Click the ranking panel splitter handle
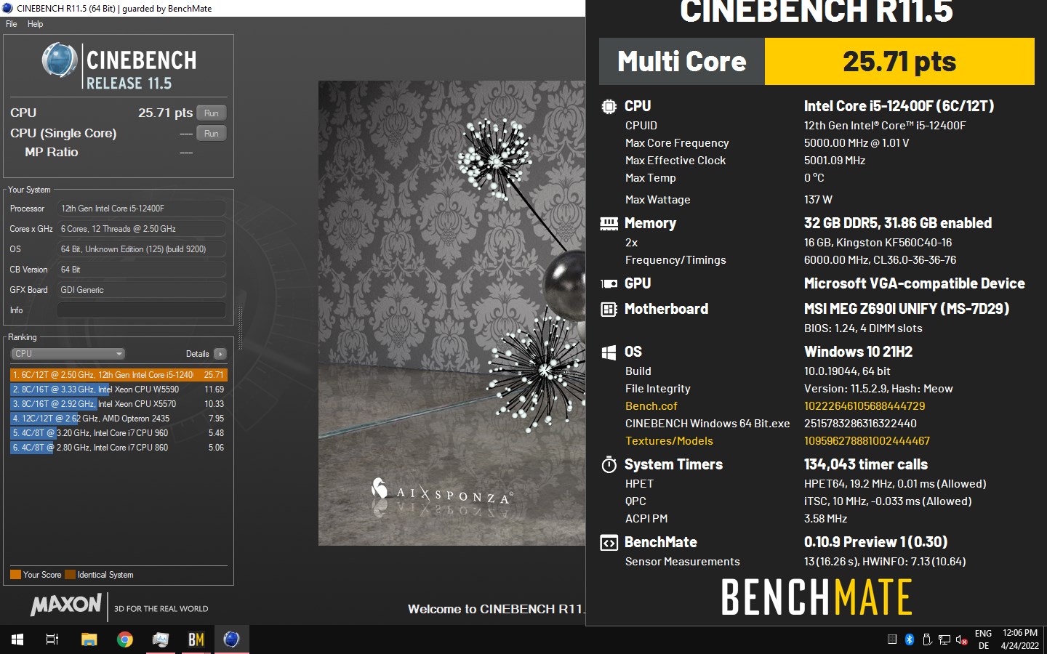Screen dimensions: 1047x654 click(240, 327)
